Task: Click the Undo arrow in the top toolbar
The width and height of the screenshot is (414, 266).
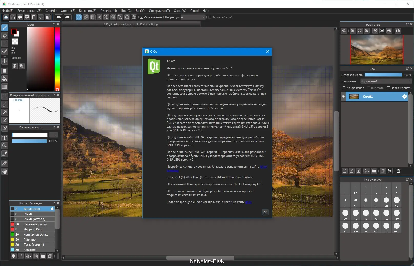Action: pyautogui.click(x=59, y=17)
